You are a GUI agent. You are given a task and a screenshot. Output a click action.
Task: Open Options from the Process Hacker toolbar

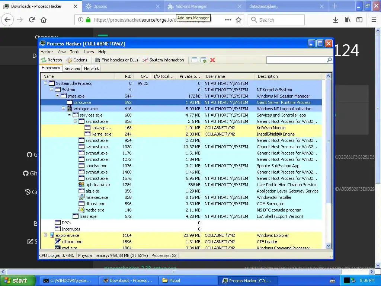coord(77,60)
